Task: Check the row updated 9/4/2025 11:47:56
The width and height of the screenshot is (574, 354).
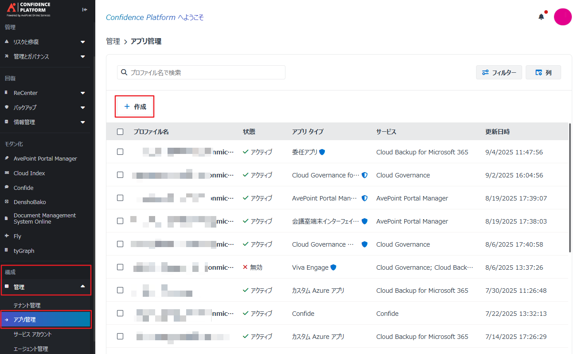Action: coord(120,152)
